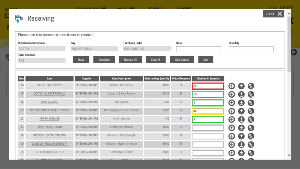Click the attachment paperclip icon for Aspirin Migraine row
Viewport: 300px width, 169px height.
[251, 119]
